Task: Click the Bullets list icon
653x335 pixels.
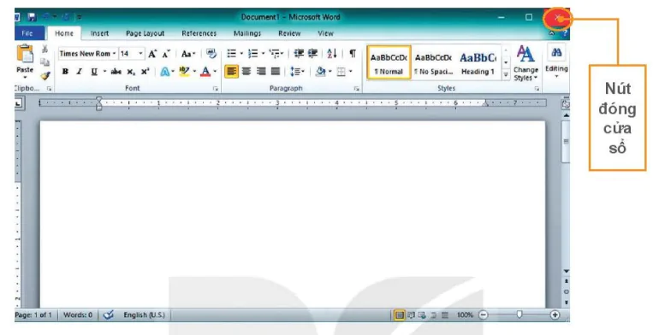Action: point(232,54)
